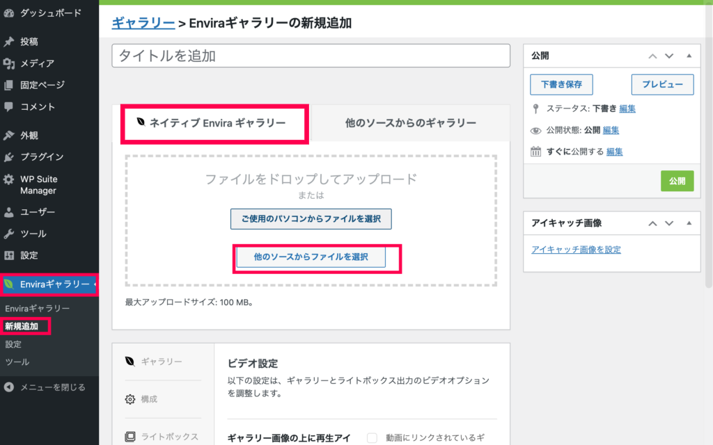Click the wrench icon beside ツール

8,234
